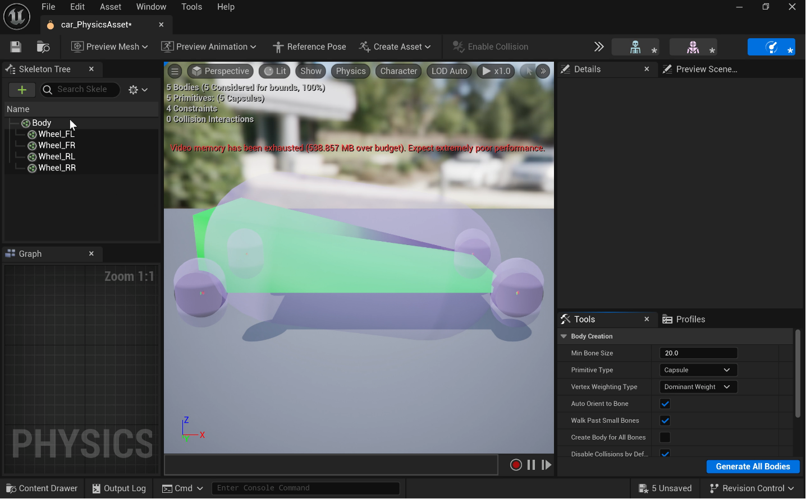Close the Details panel
This screenshot has width=806, height=499.
click(647, 69)
